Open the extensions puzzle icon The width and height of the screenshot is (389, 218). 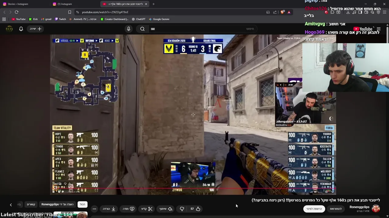332,12
